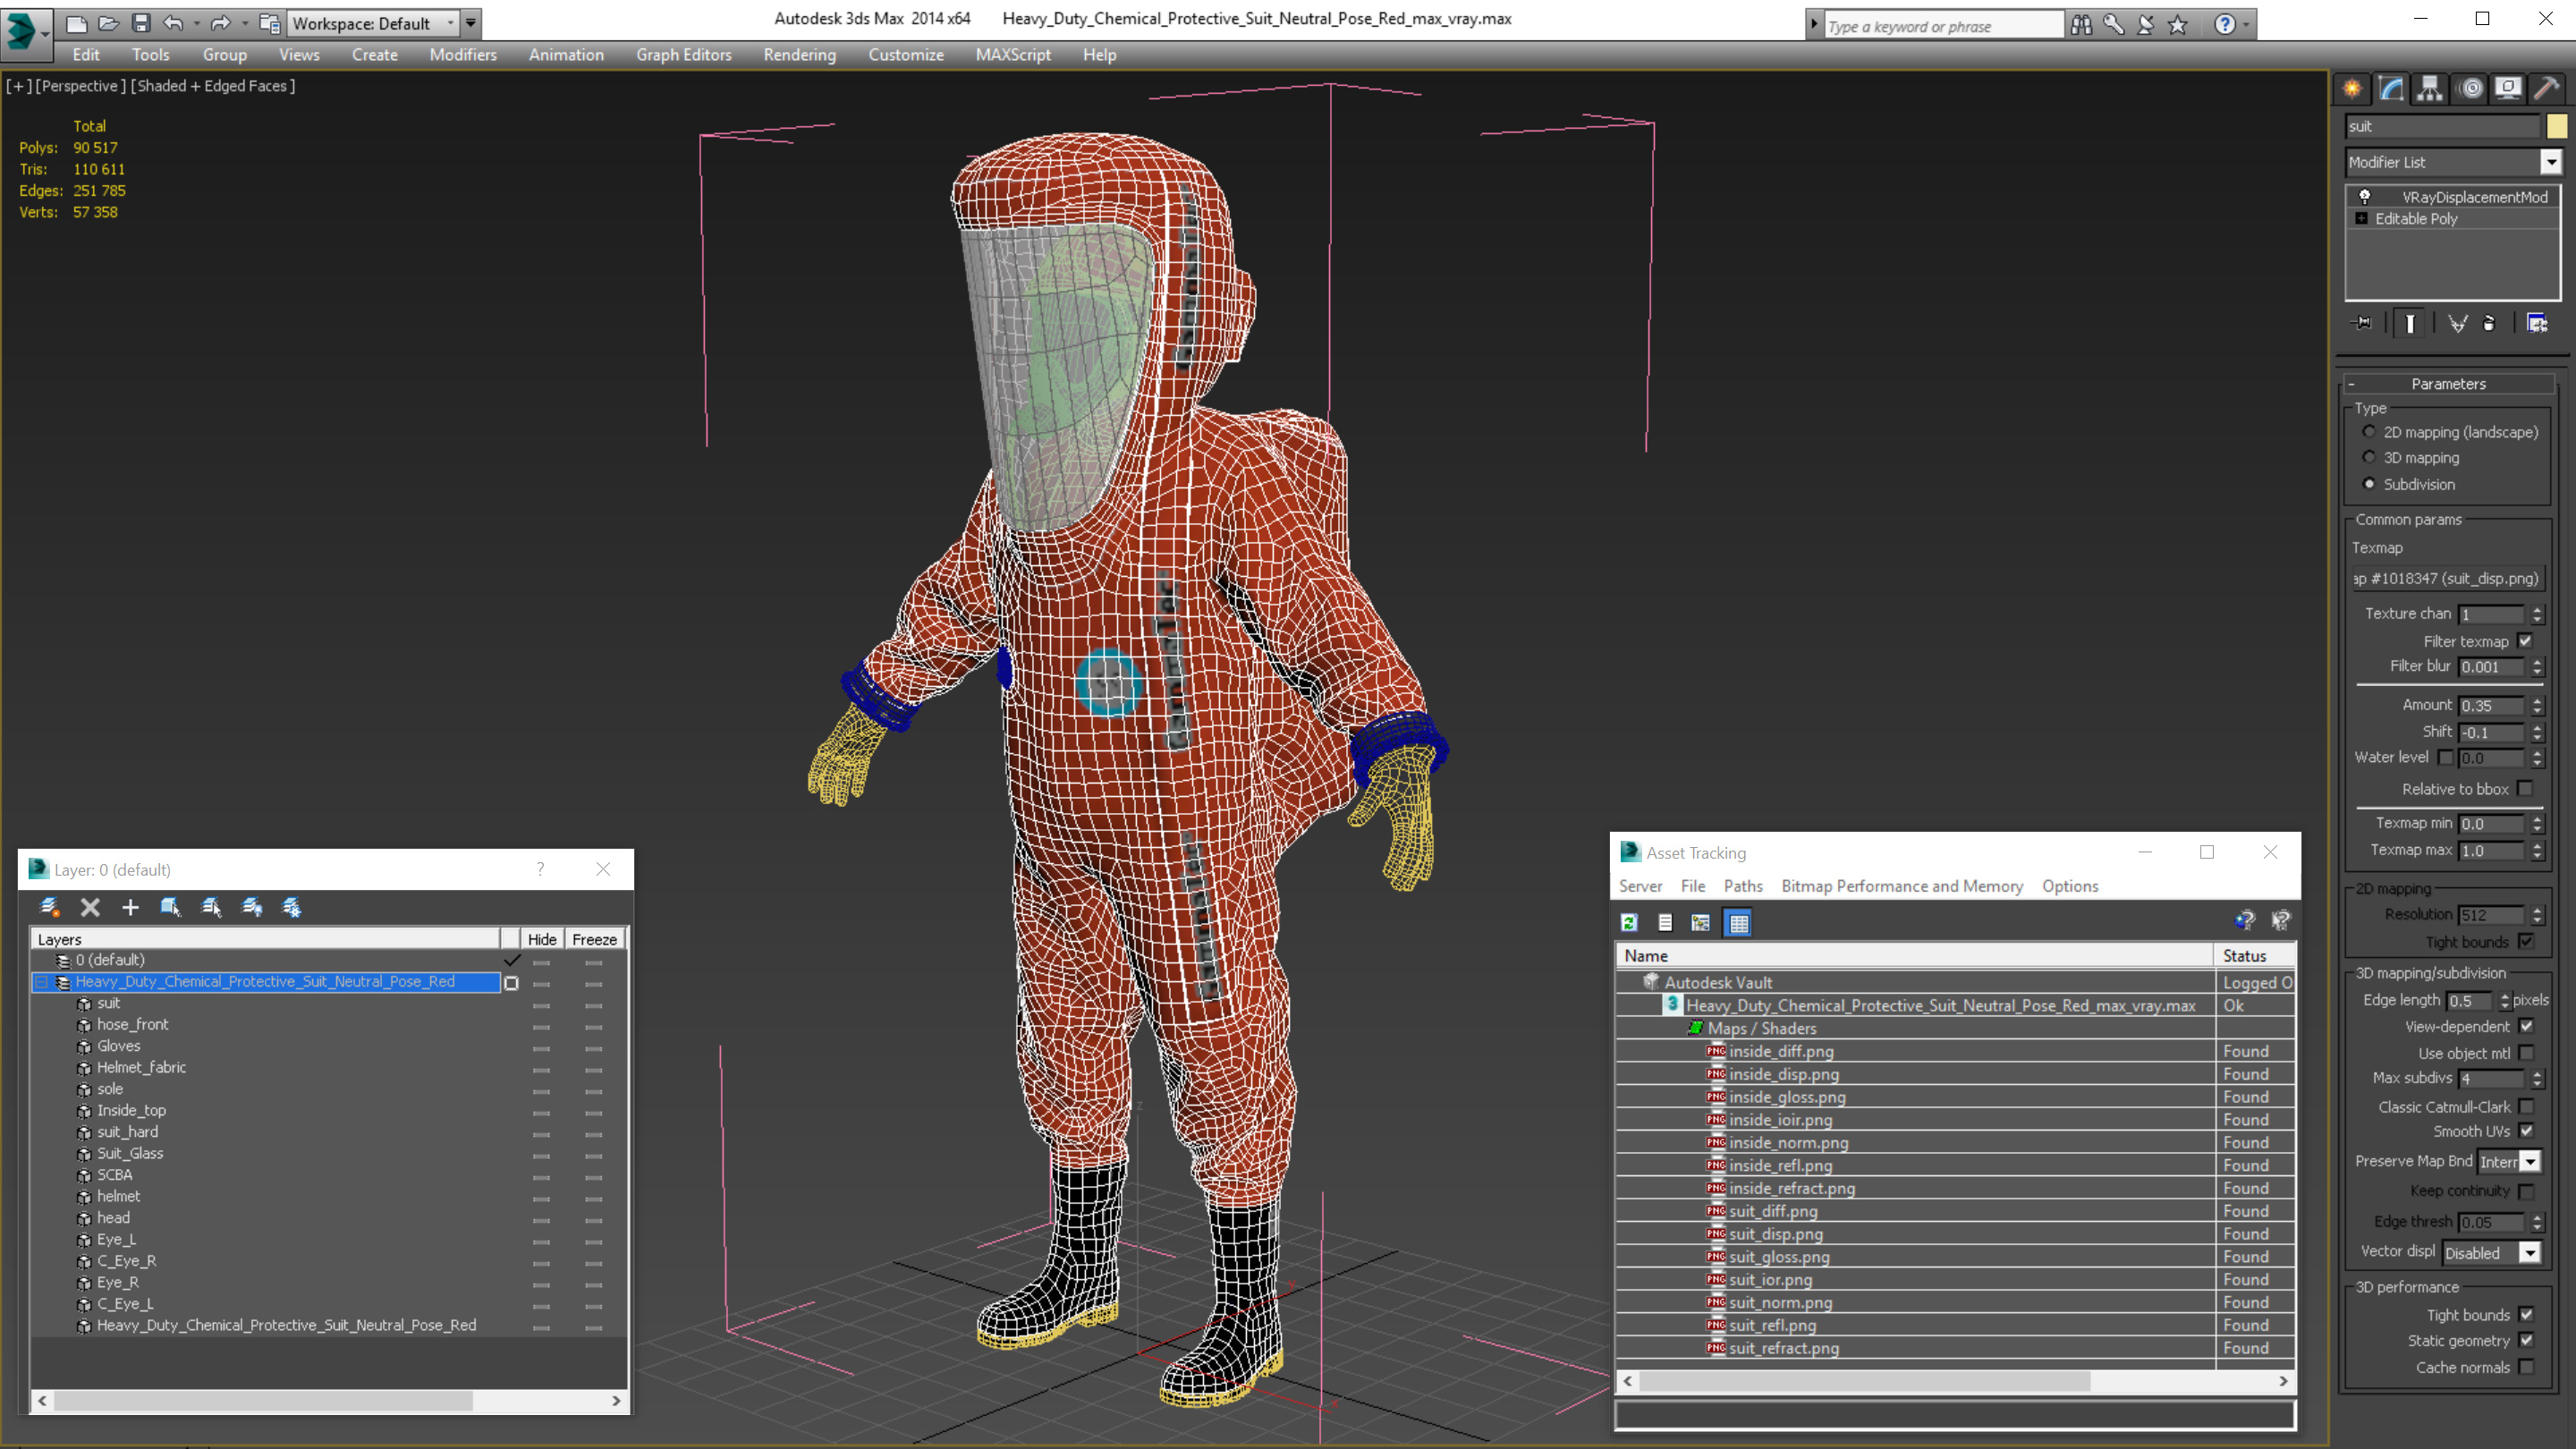Select Subdivision radio button
Screen dimensions: 2576x1449
pos(2369,484)
